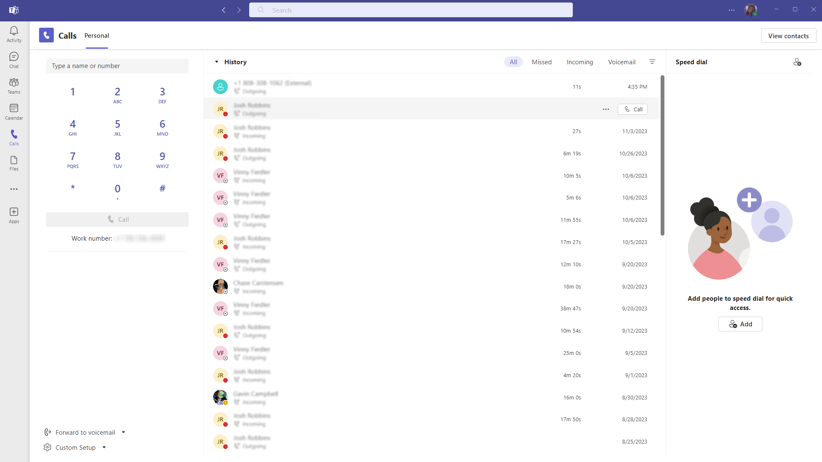Switch to the Chat section
The width and height of the screenshot is (822, 462).
[x=14, y=59]
